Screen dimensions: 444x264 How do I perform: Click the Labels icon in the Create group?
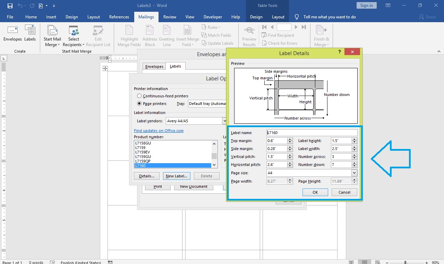click(30, 31)
